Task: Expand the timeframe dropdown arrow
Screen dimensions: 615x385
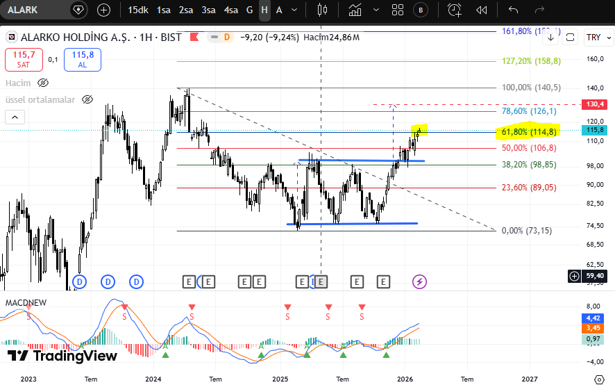Action: (x=294, y=10)
